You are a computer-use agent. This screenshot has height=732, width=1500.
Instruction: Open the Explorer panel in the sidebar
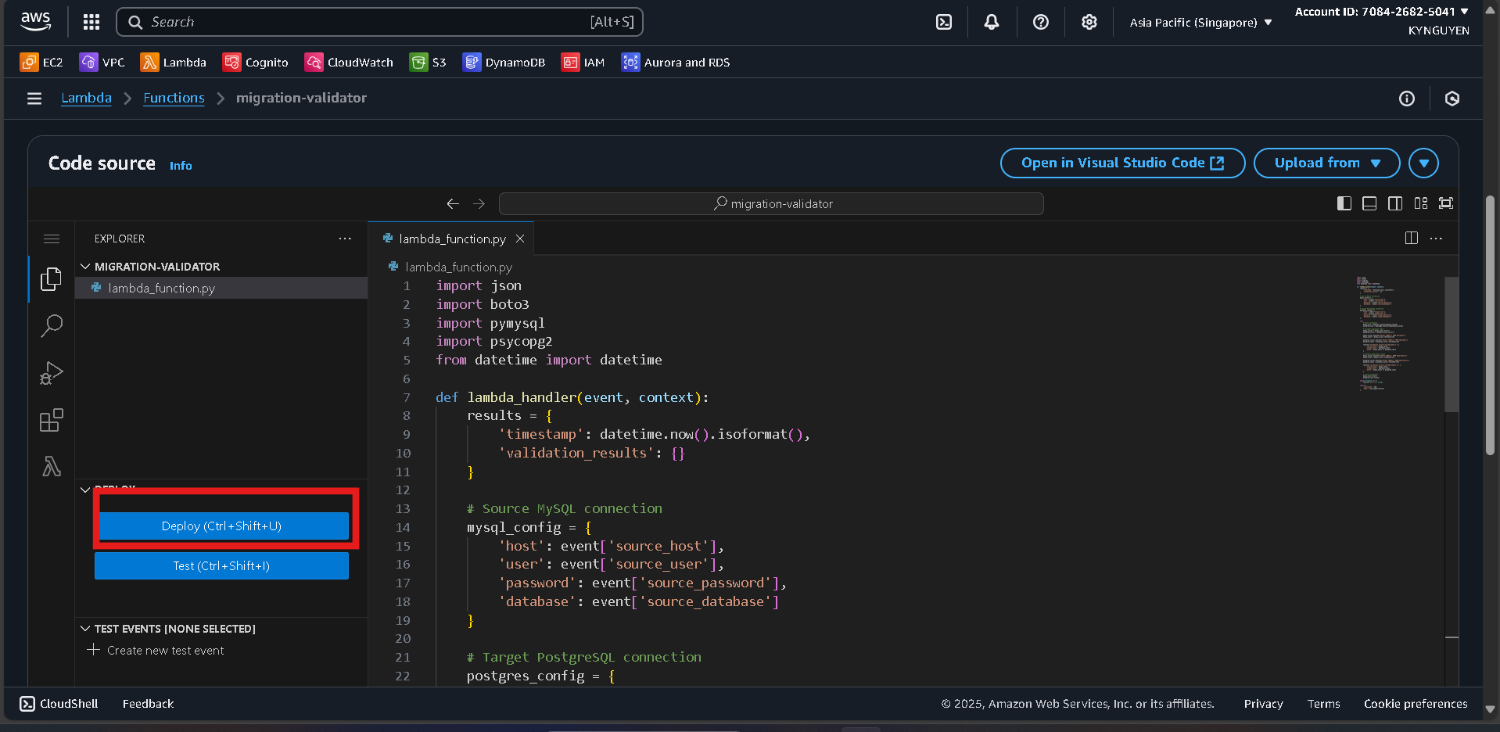click(51, 278)
